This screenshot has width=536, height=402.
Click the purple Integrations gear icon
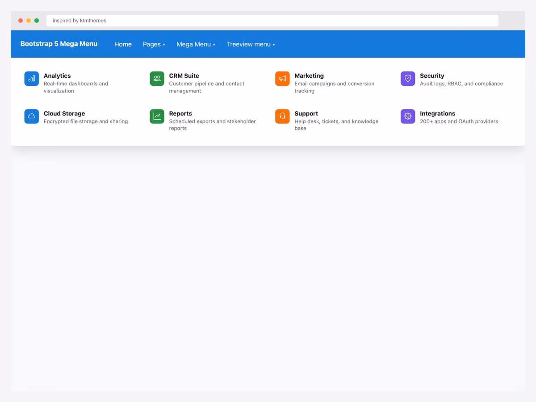tap(408, 117)
